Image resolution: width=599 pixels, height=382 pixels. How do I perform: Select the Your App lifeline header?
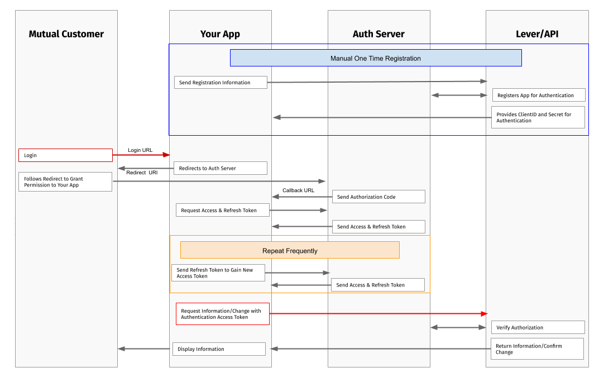click(x=220, y=34)
